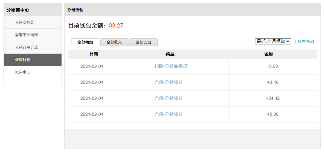Image resolution: width=324 pixels, height=157 pixels.
Task: Open 分销商概览 in the sidebar
Action: coord(33,22)
